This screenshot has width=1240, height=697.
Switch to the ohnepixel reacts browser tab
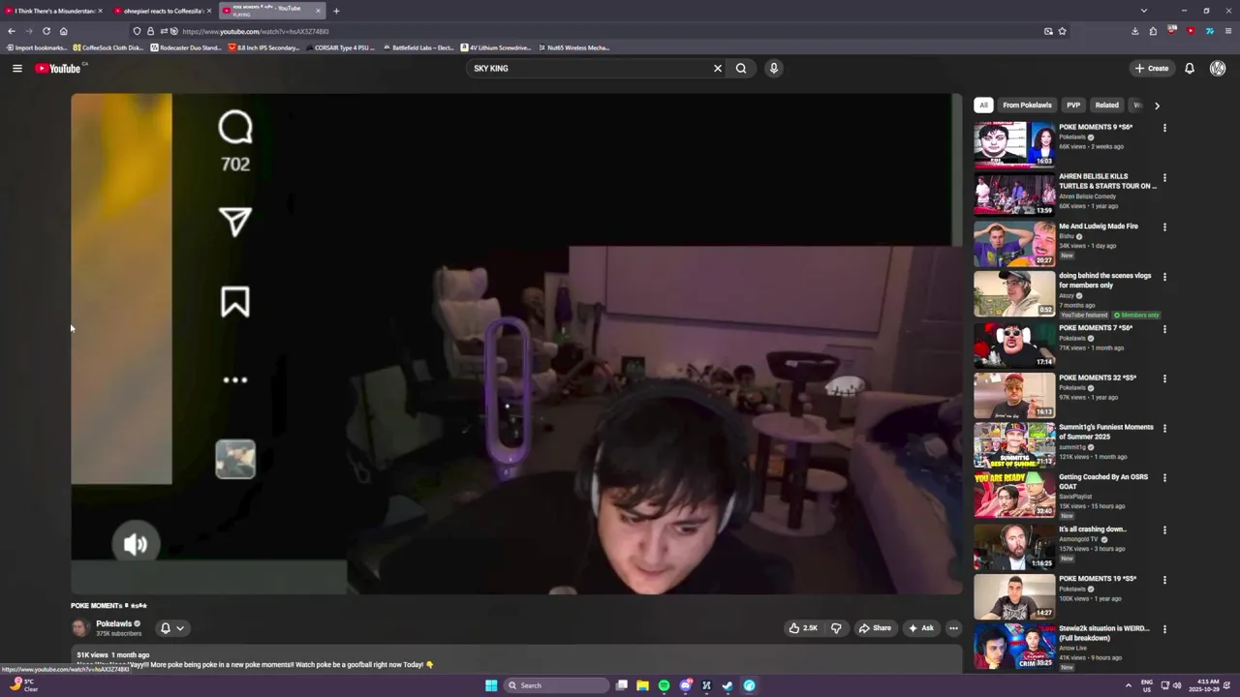[x=162, y=11]
